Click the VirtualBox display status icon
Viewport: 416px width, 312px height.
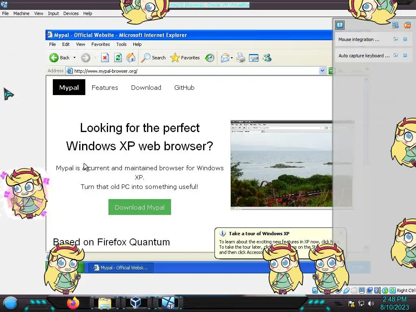362,290
